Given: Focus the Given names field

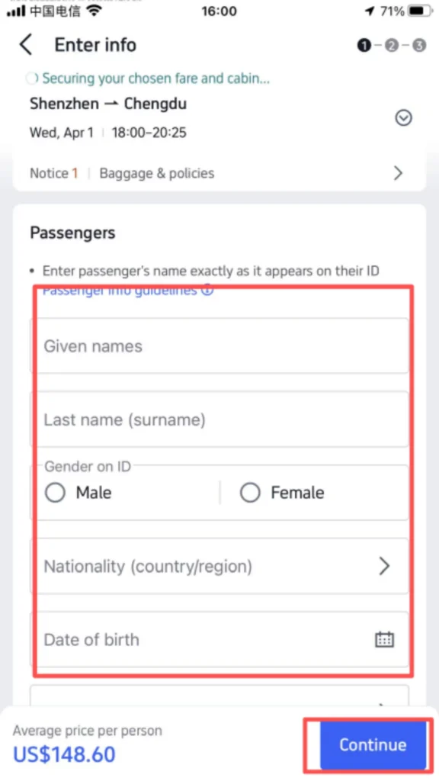Looking at the screenshot, I should 219,346.
